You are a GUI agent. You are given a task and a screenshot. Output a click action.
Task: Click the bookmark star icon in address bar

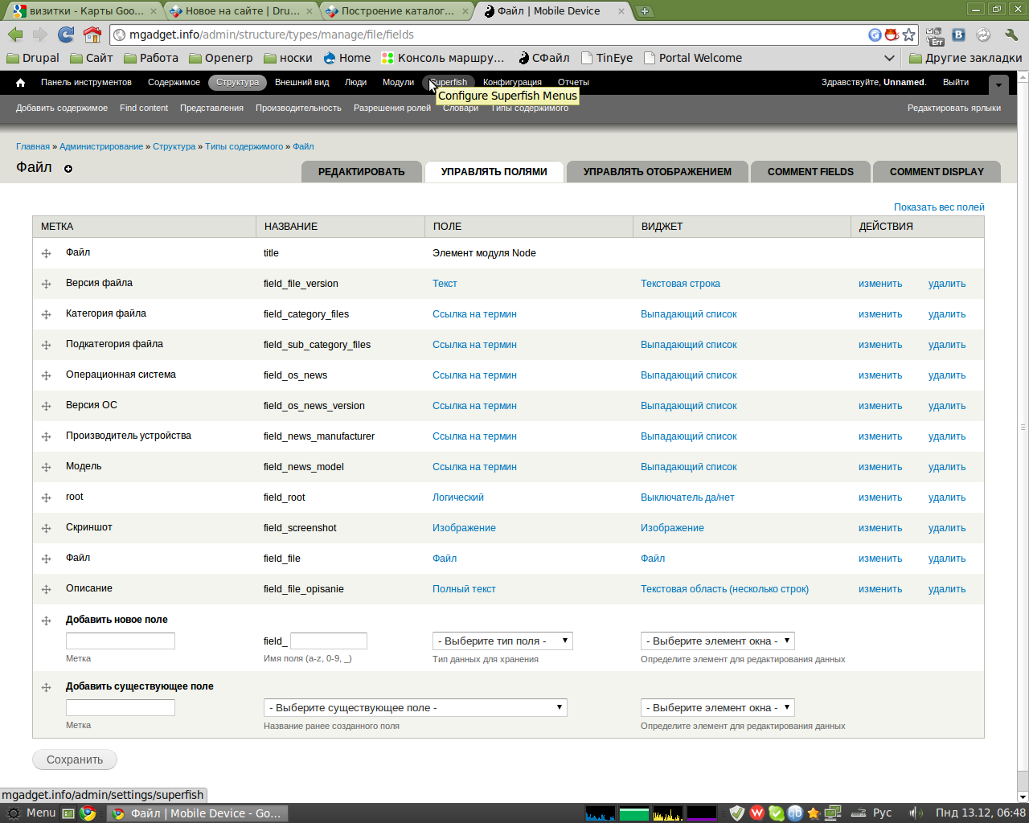(x=908, y=35)
